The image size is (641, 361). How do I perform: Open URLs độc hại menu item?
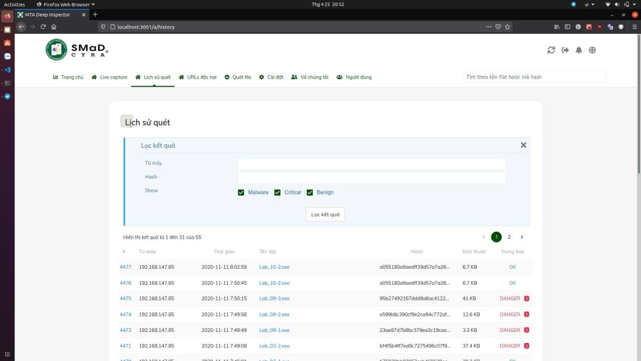[197, 77]
